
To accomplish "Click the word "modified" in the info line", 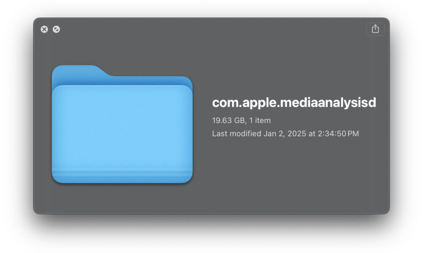I will (245, 134).
